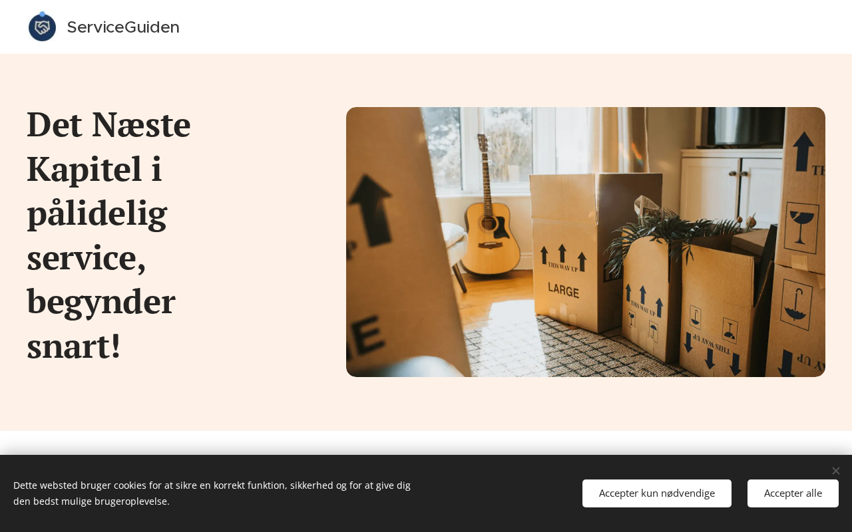Close the cookie banner with the X
852x532 pixels.
tap(836, 471)
